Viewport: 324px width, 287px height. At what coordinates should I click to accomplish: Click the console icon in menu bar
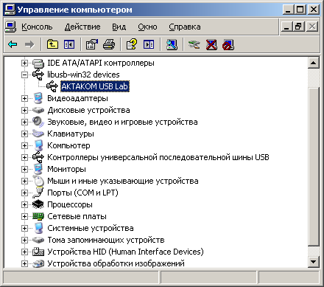[x=10, y=27]
